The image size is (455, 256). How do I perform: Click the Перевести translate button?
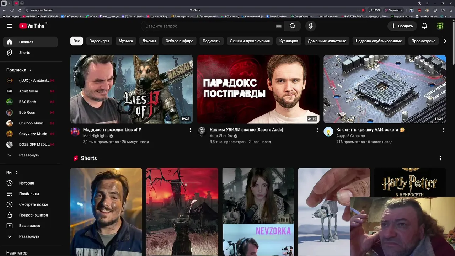point(394,10)
